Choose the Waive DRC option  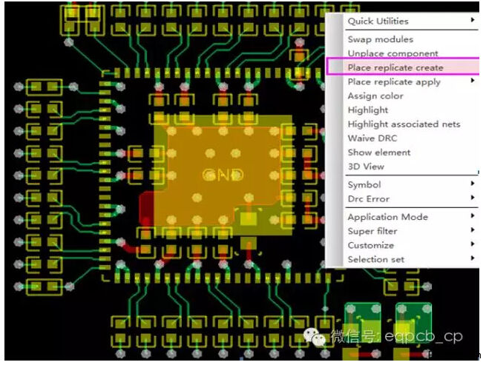pyautogui.click(x=372, y=138)
